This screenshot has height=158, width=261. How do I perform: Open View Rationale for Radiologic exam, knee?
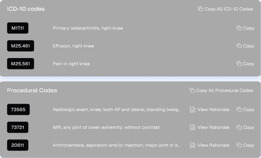(213, 109)
